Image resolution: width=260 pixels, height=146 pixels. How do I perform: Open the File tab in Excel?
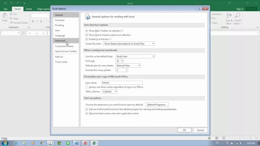point(5,9)
